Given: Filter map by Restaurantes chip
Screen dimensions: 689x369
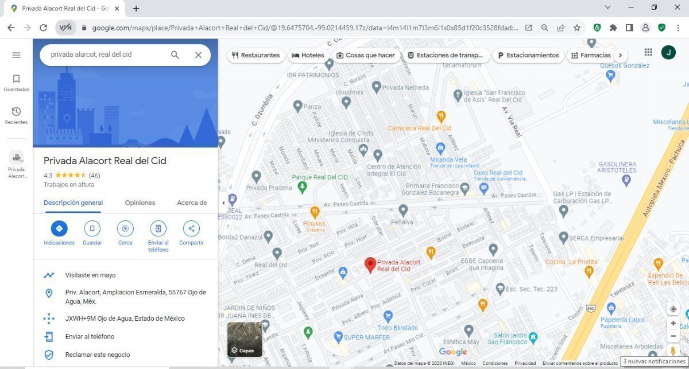Looking at the screenshot, I should pyautogui.click(x=256, y=56).
